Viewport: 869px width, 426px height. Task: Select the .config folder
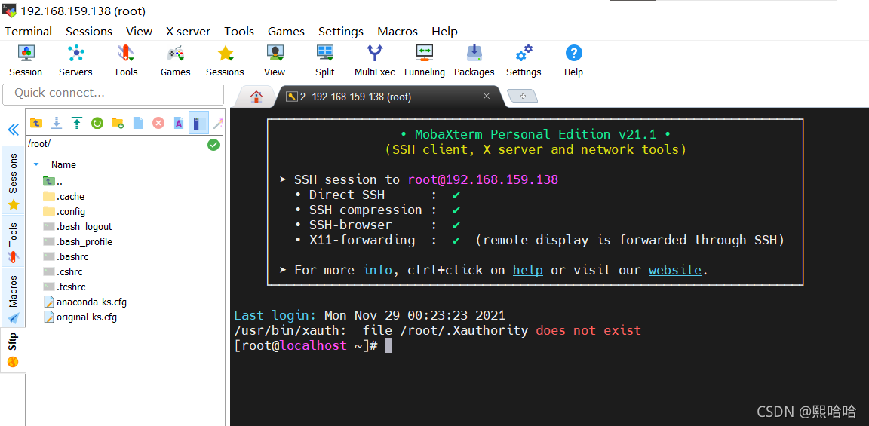(63, 212)
